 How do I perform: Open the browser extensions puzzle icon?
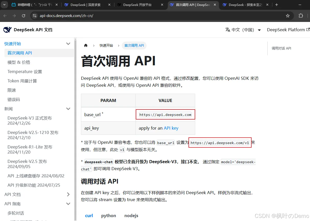pyautogui.click(x=301, y=15)
